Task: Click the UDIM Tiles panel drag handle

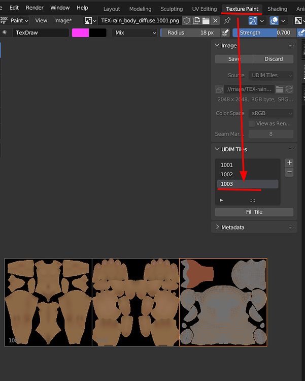Action: pos(291,149)
